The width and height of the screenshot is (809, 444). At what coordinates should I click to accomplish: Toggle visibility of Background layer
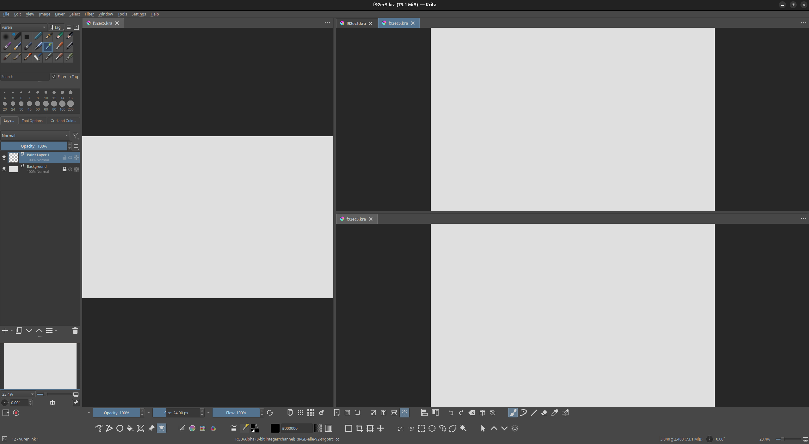pos(4,169)
